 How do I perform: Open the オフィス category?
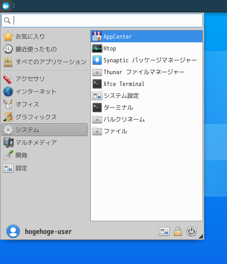coord(44,104)
